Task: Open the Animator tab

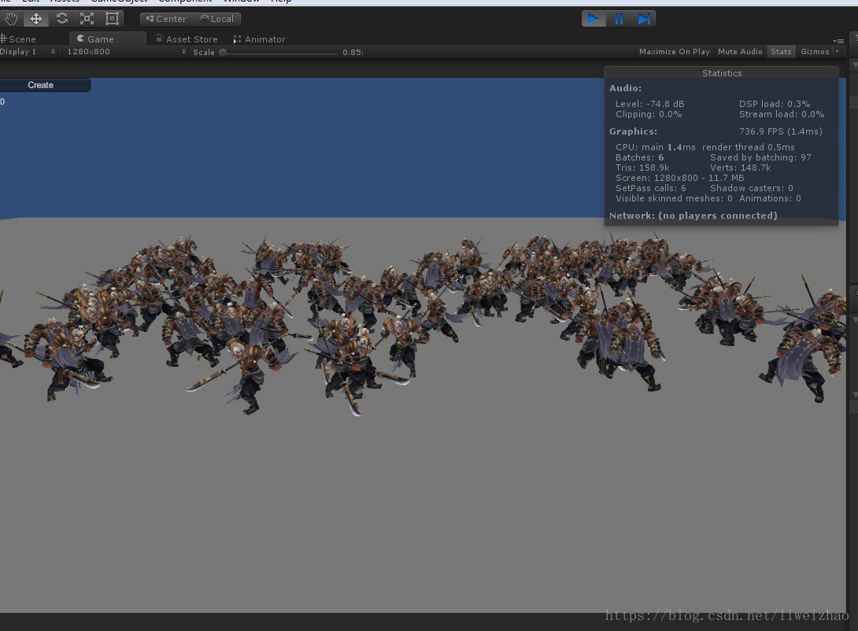Action: point(260,39)
